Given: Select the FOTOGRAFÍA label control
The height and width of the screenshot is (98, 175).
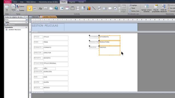Looking at the screenshot, I should (94, 37).
